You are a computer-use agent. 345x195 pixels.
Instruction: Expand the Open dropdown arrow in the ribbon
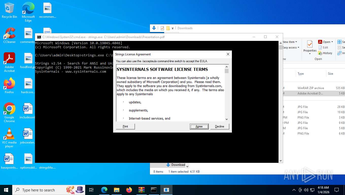click(332, 42)
